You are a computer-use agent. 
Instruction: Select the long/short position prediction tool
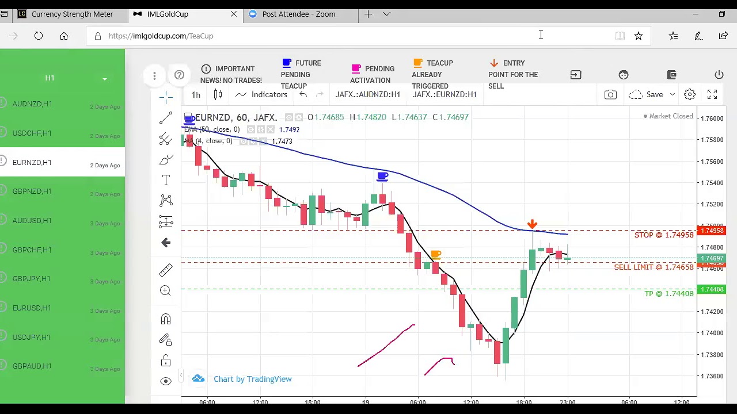tap(166, 221)
